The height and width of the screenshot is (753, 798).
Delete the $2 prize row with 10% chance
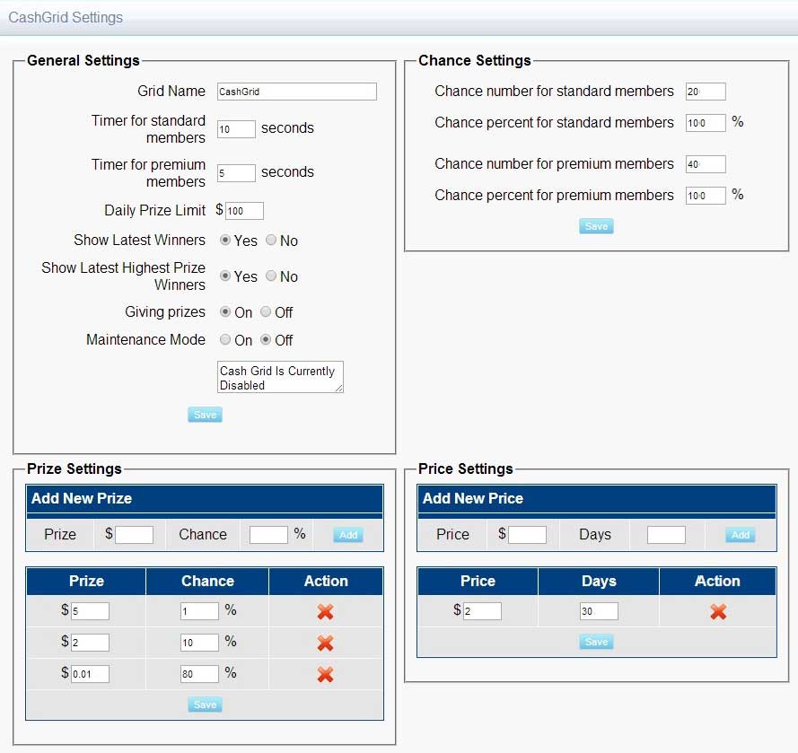[x=325, y=643]
